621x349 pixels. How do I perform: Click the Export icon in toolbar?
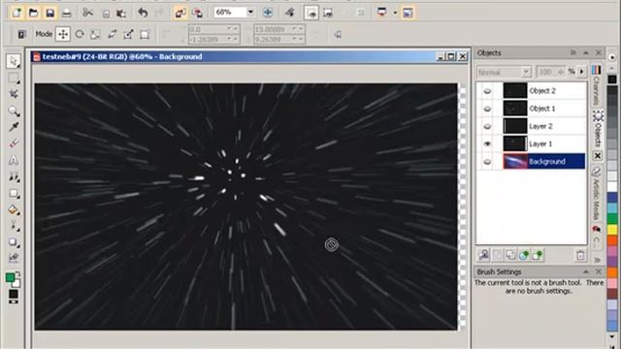pyautogui.click(x=197, y=13)
